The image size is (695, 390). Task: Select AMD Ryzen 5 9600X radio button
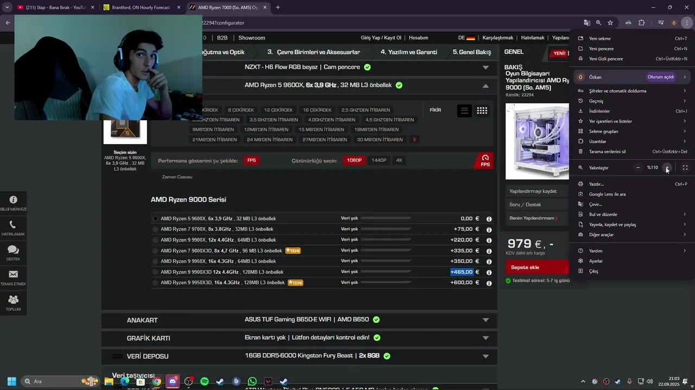tap(155, 219)
